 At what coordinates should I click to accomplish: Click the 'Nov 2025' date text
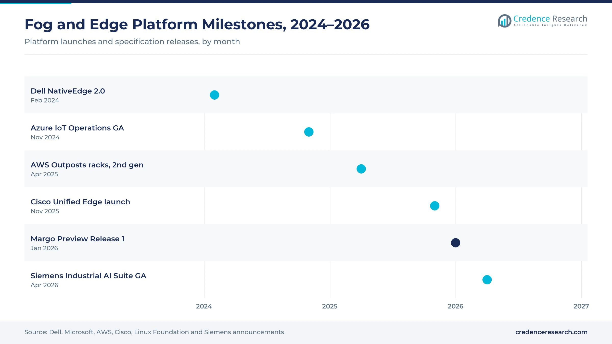click(45, 211)
